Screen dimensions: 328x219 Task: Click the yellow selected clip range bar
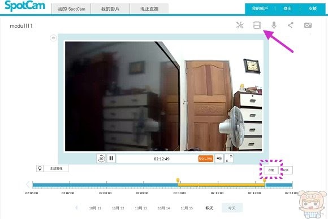[221, 185]
